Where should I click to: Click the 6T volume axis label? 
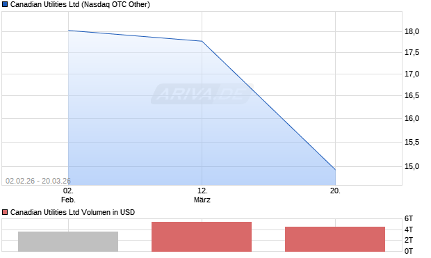click(409, 218)
